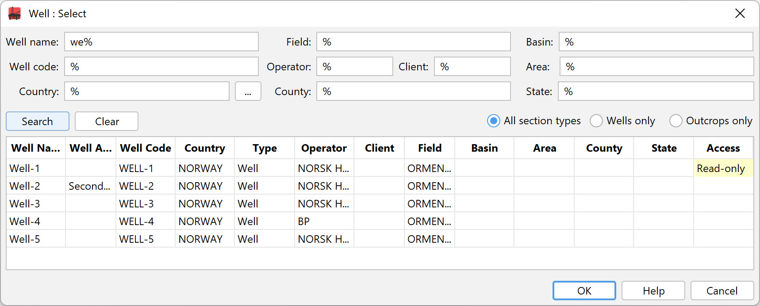Close the Well : Select dialog
The width and height of the screenshot is (760, 306).
pyautogui.click(x=740, y=14)
